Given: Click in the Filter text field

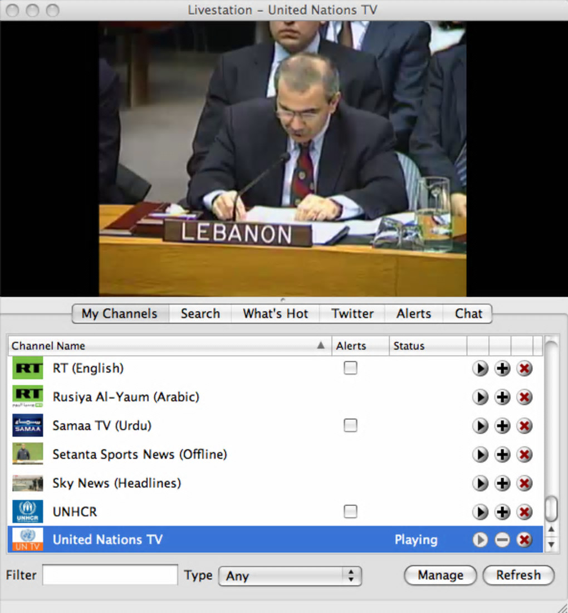Looking at the screenshot, I should [x=110, y=575].
